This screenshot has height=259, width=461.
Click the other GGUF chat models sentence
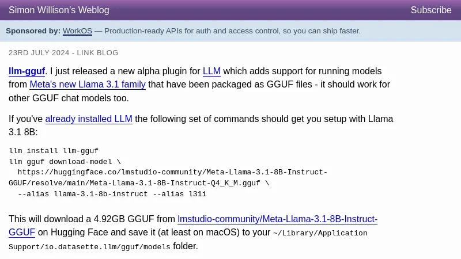pos(69,98)
